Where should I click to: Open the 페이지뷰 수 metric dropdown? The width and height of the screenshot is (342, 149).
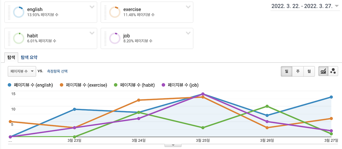coord(22,71)
